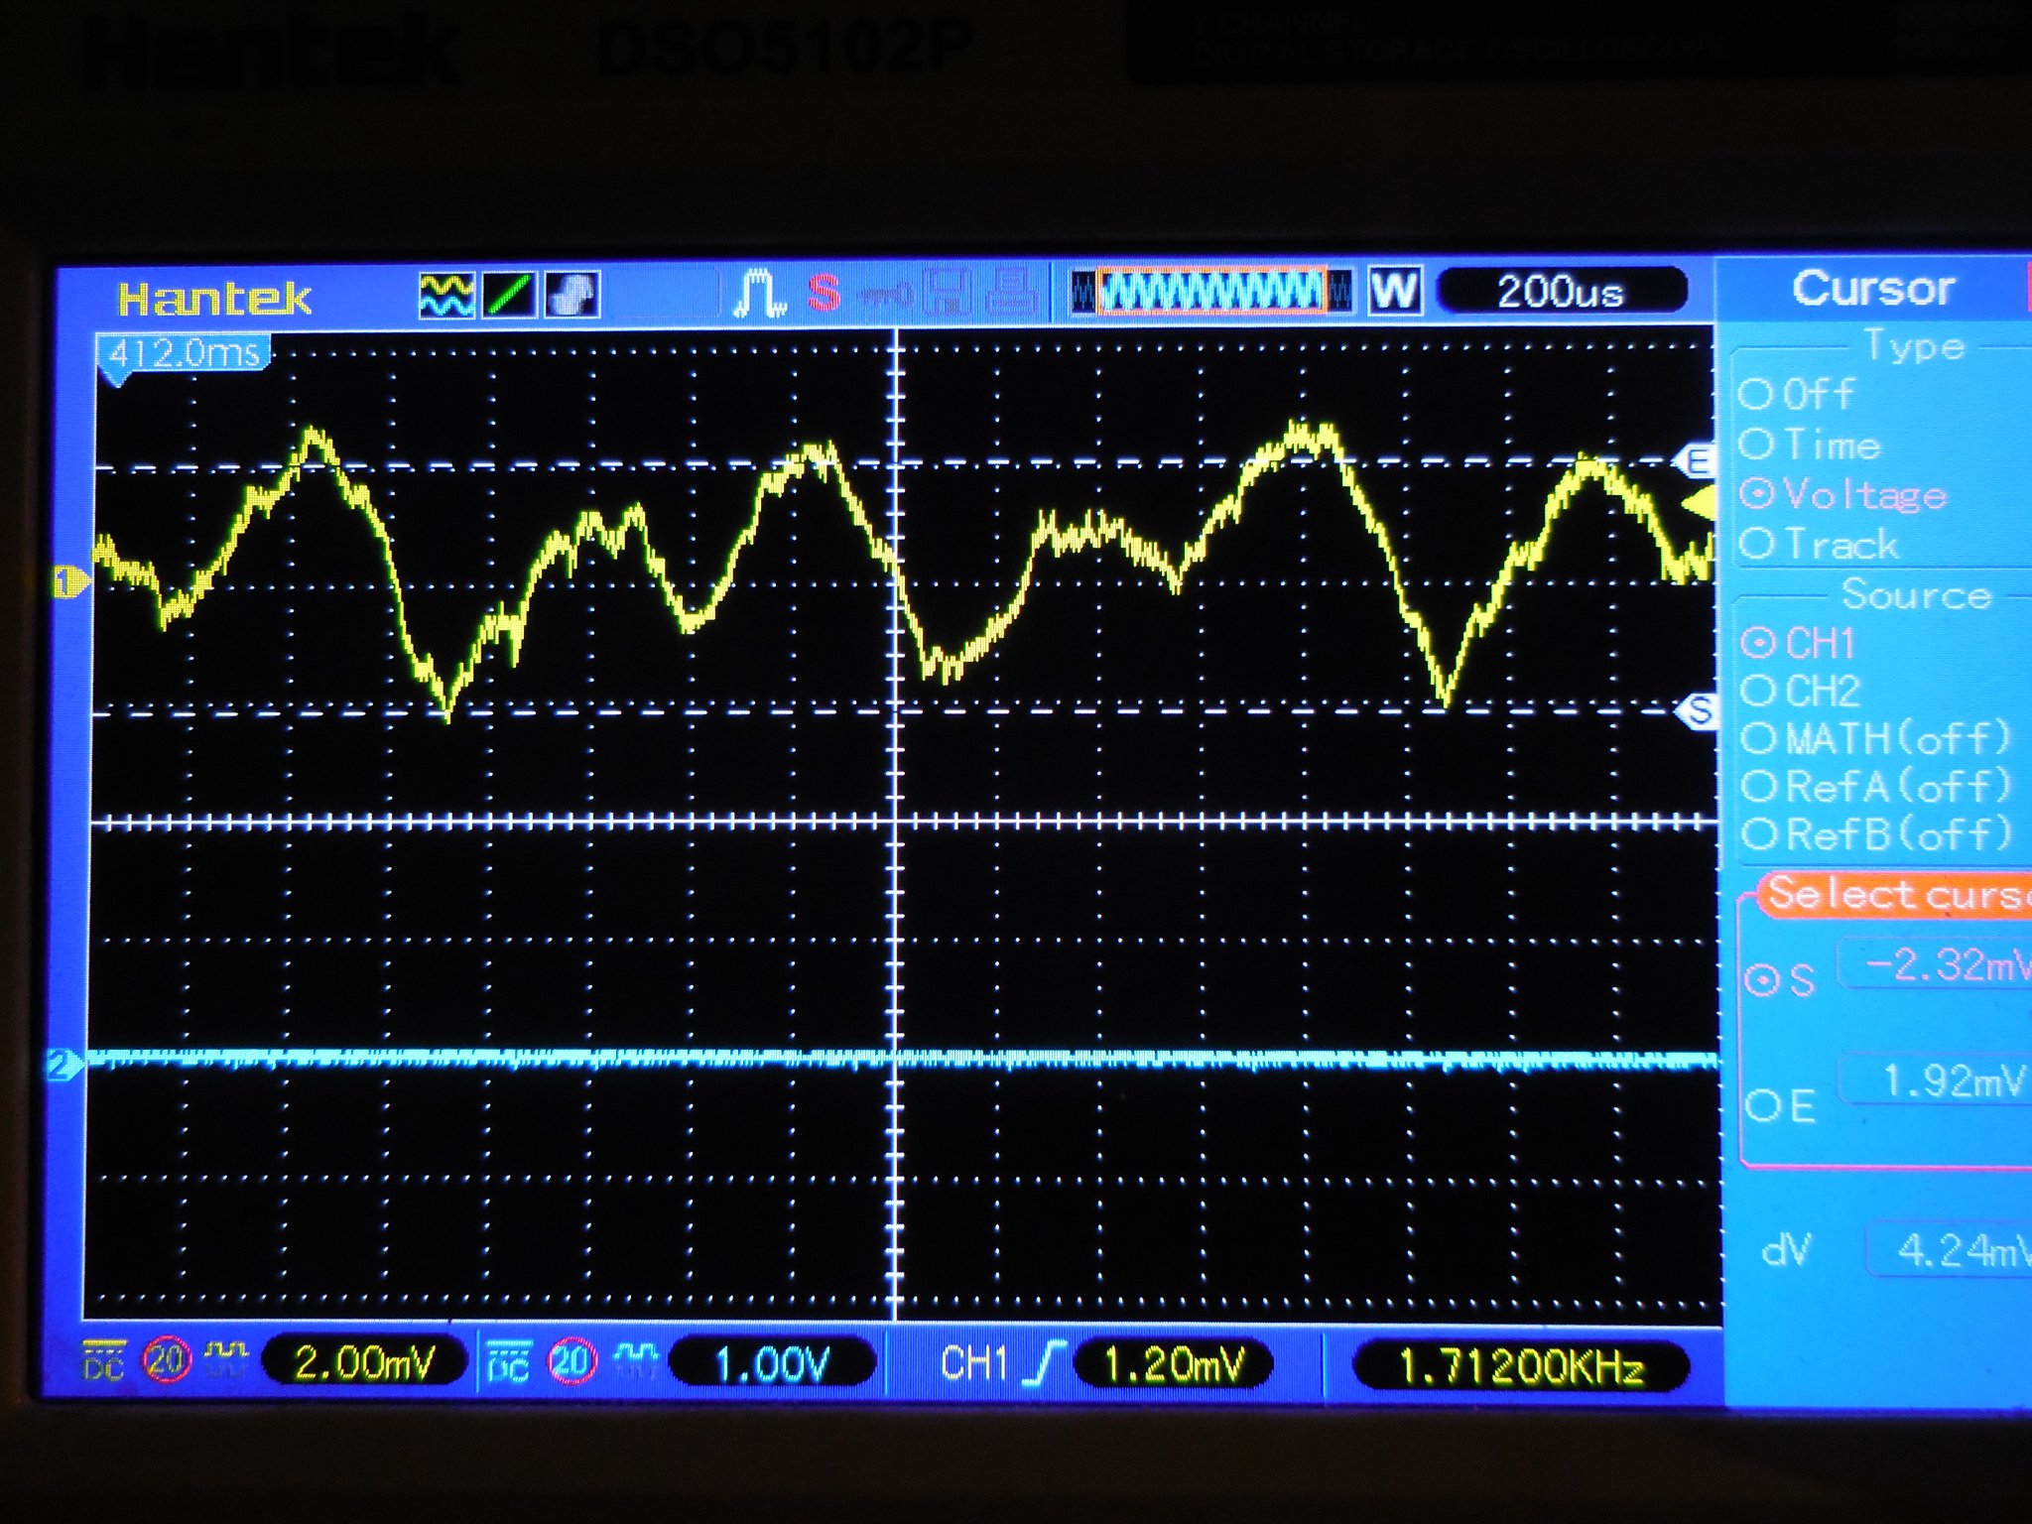Click the CH2 probe waveform icon
The height and width of the screenshot is (1524, 2032).
point(635,1361)
